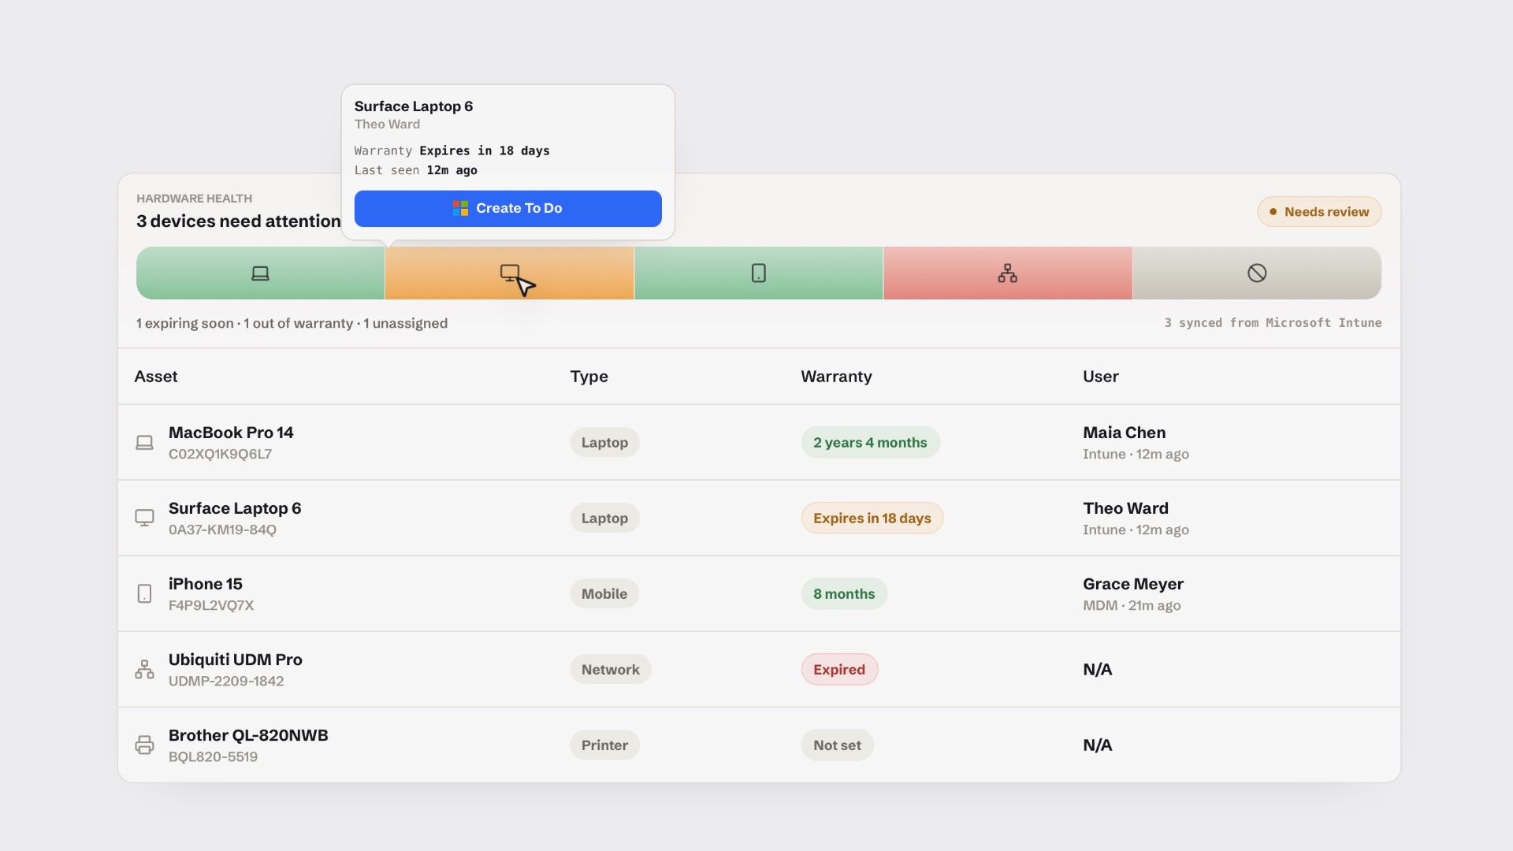This screenshot has width=1513, height=851.
Task: Click the unassigned icon in gray health segment
Action: [x=1257, y=273]
